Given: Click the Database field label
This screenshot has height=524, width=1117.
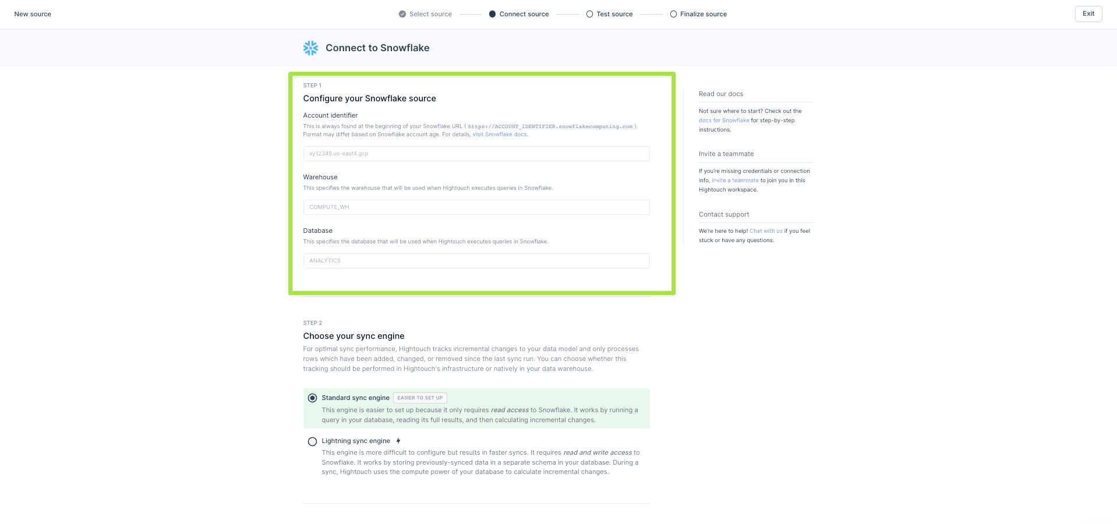Looking at the screenshot, I should click(317, 231).
